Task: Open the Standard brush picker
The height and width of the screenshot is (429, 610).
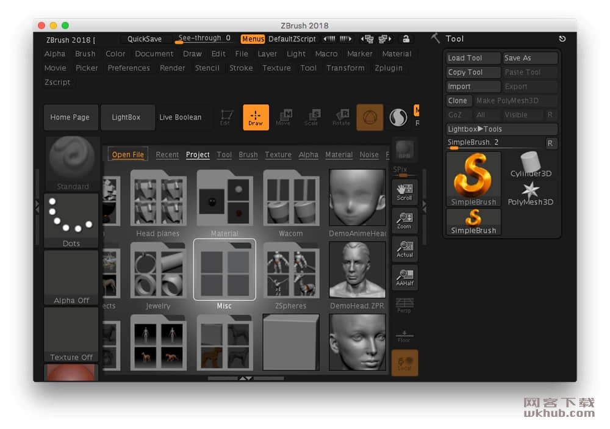Action: pyautogui.click(x=71, y=164)
